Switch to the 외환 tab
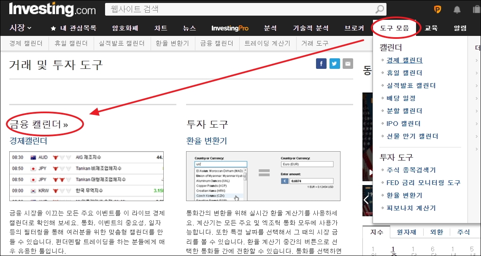The width and height of the screenshot is (481, 256). 436,232
